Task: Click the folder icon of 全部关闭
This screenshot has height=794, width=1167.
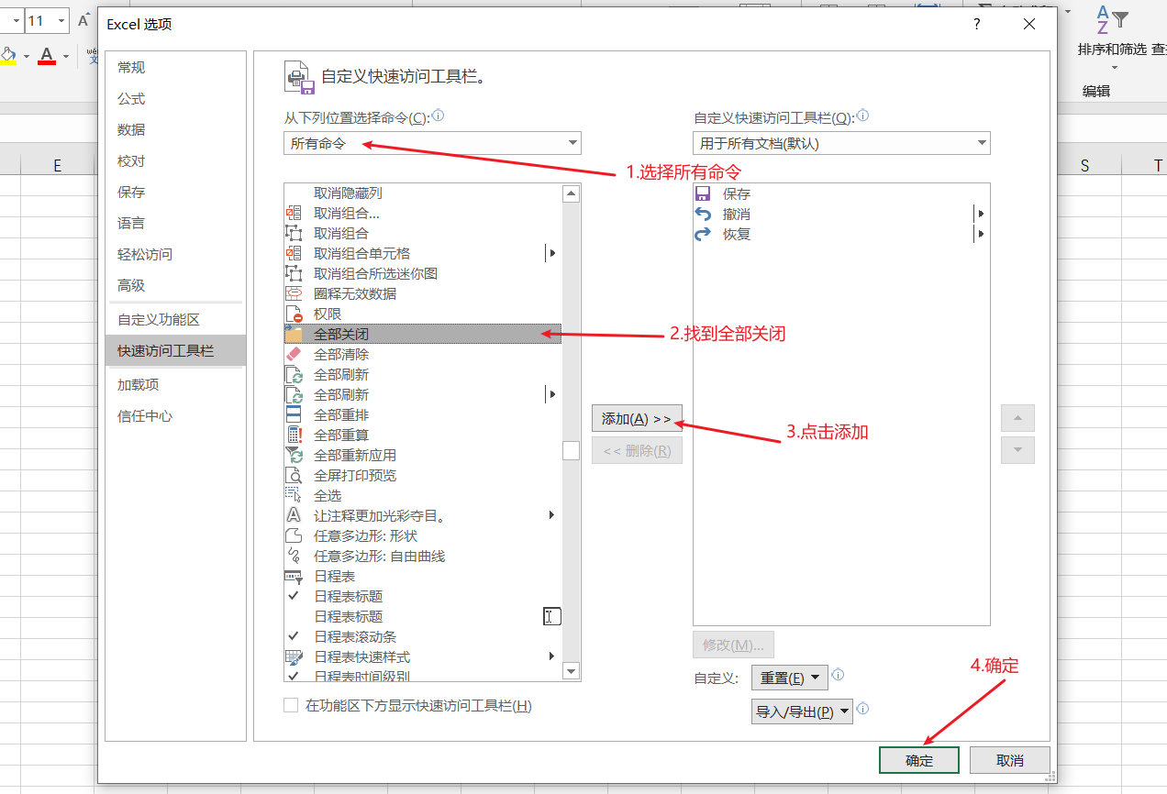Action: pos(294,334)
